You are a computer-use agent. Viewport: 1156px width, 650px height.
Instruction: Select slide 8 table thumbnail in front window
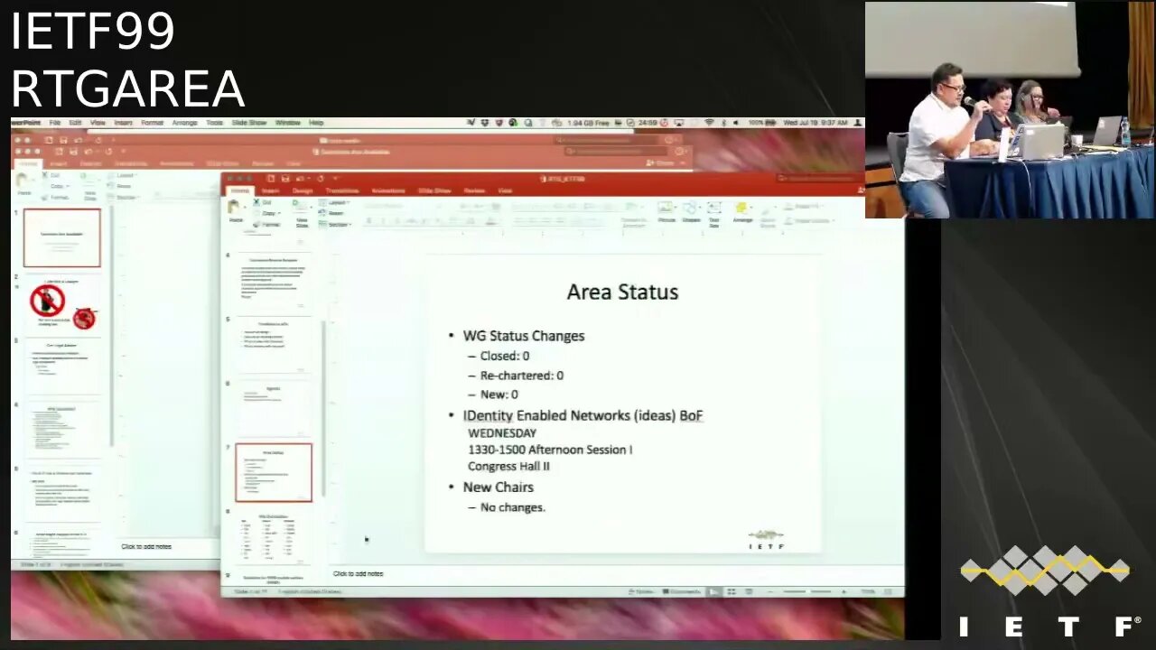pyautogui.click(x=274, y=538)
